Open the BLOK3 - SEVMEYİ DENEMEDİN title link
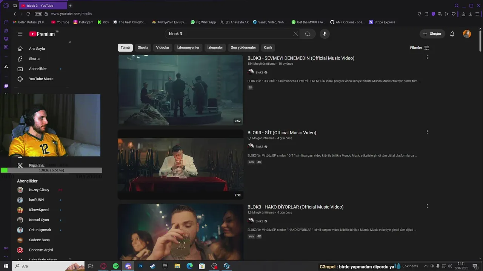This screenshot has height=271, width=483. click(301, 58)
